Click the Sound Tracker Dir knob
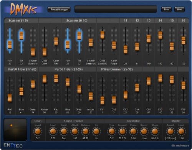Viewport: 192px width, 150px height. (x=96, y=132)
